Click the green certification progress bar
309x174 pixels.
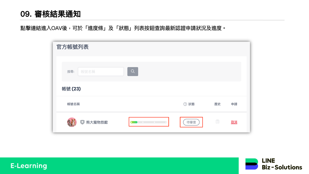click(149, 122)
